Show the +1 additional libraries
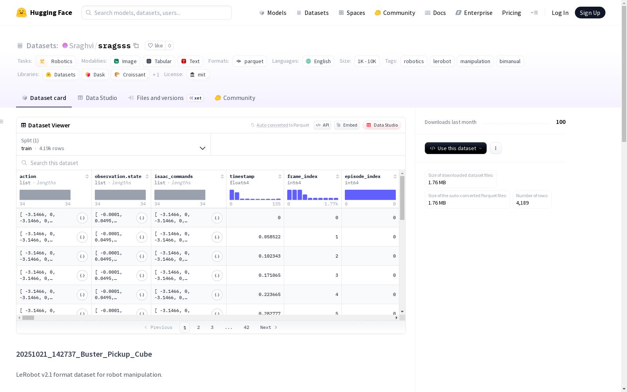Viewport: 627px width, 392px height. pos(156,75)
